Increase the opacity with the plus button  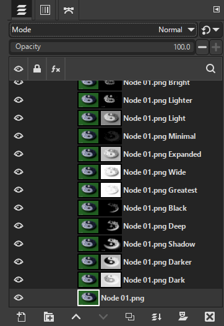[x=216, y=47]
